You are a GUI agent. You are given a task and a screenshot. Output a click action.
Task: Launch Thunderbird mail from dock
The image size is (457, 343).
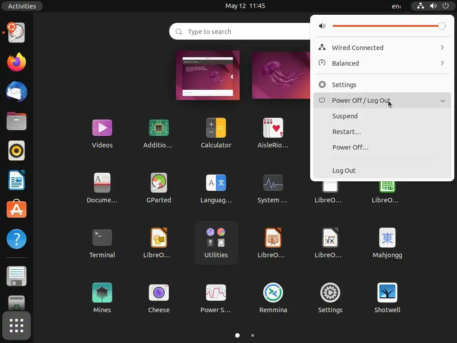pos(17,92)
